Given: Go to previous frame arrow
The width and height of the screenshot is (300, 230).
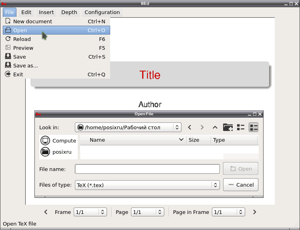Looking at the screenshot, I should tap(46, 212).
